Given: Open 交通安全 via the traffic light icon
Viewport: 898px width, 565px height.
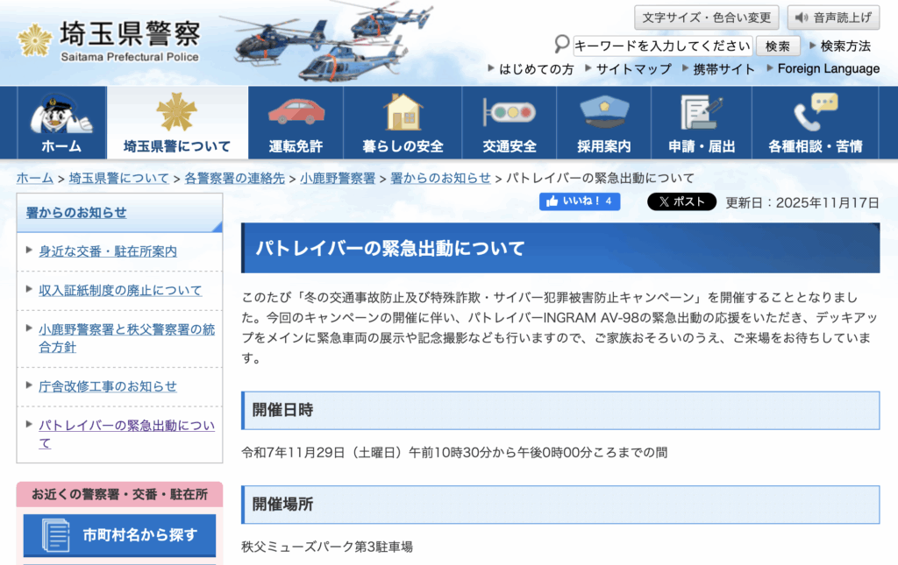Looking at the screenshot, I should [x=509, y=113].
